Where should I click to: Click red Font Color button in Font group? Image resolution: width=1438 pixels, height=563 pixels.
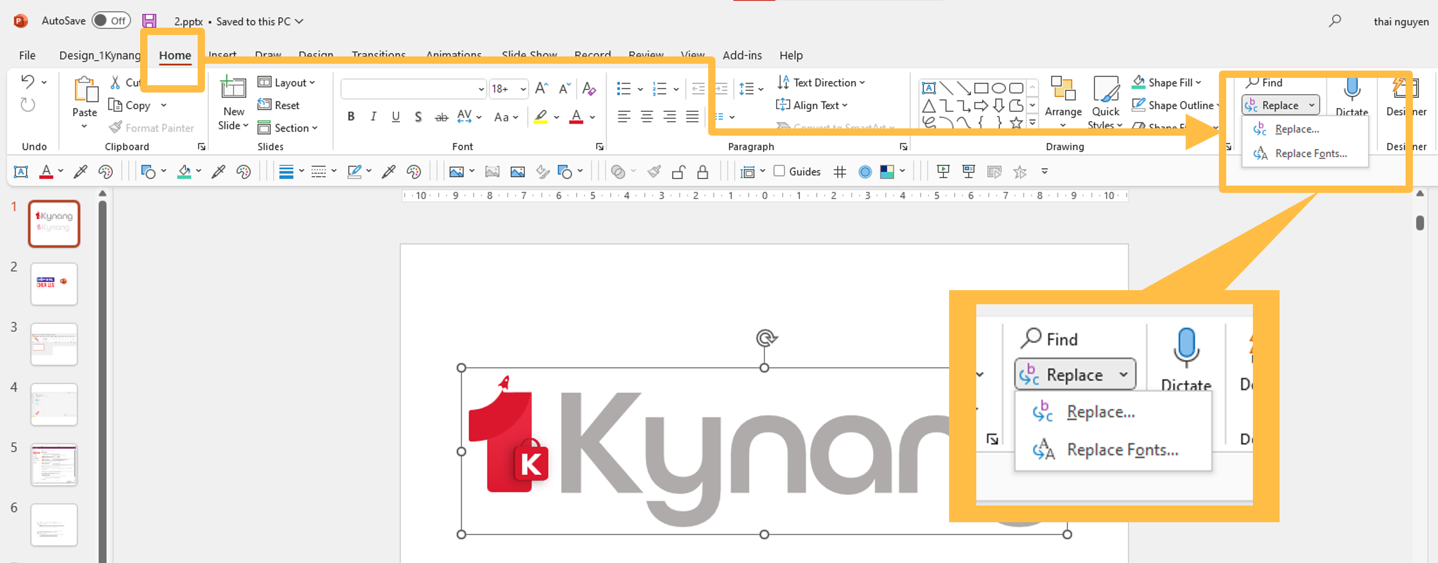coord(576,117)
